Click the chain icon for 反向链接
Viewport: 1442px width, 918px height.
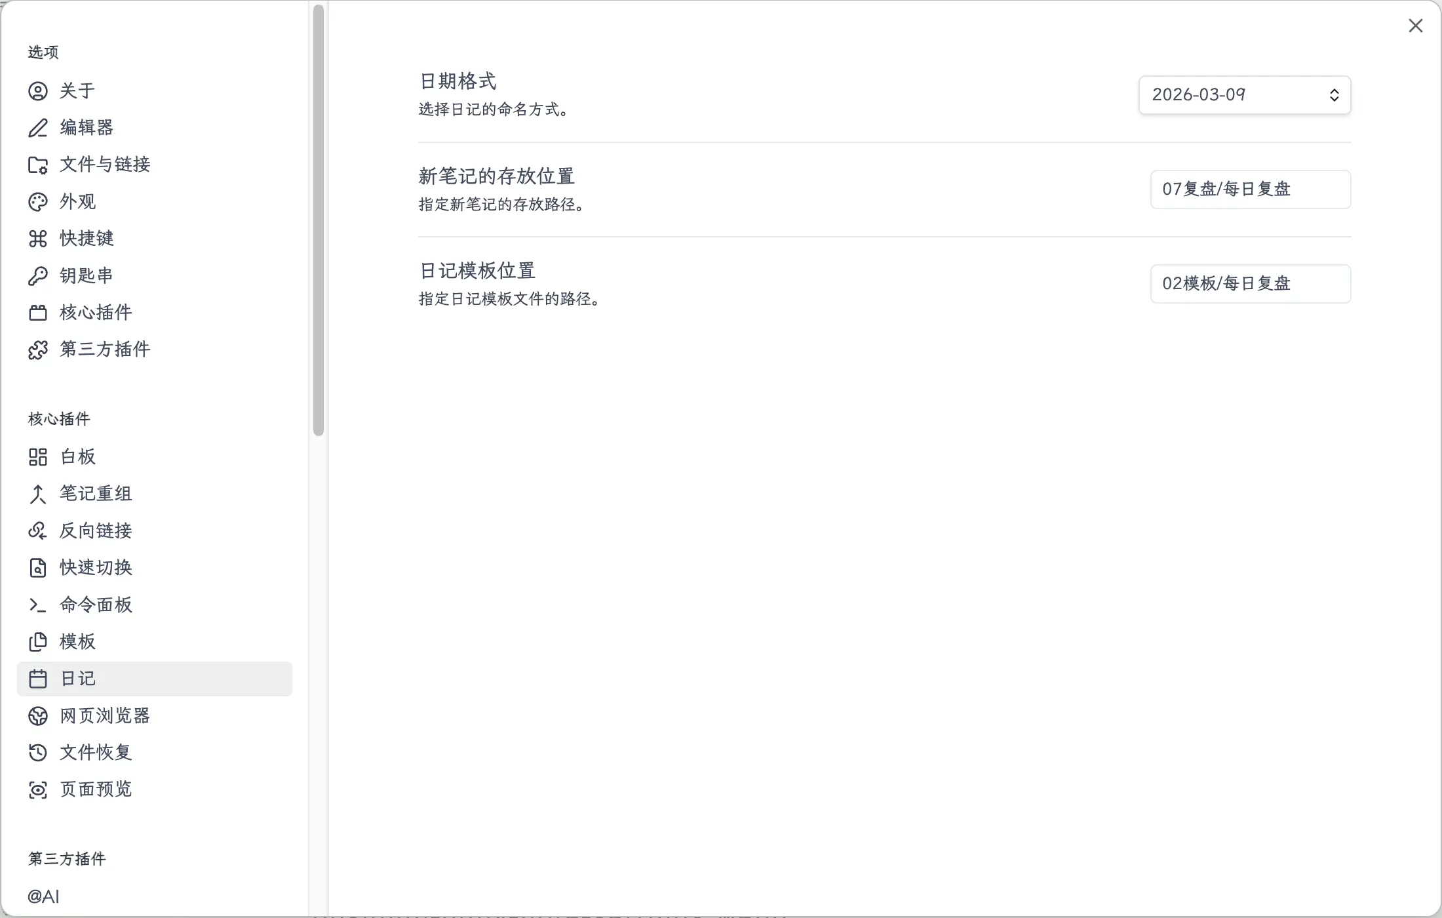point(38,531)
